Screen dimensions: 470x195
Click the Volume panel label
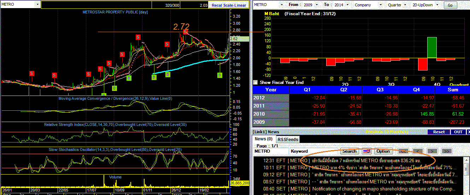pos(115,177)
